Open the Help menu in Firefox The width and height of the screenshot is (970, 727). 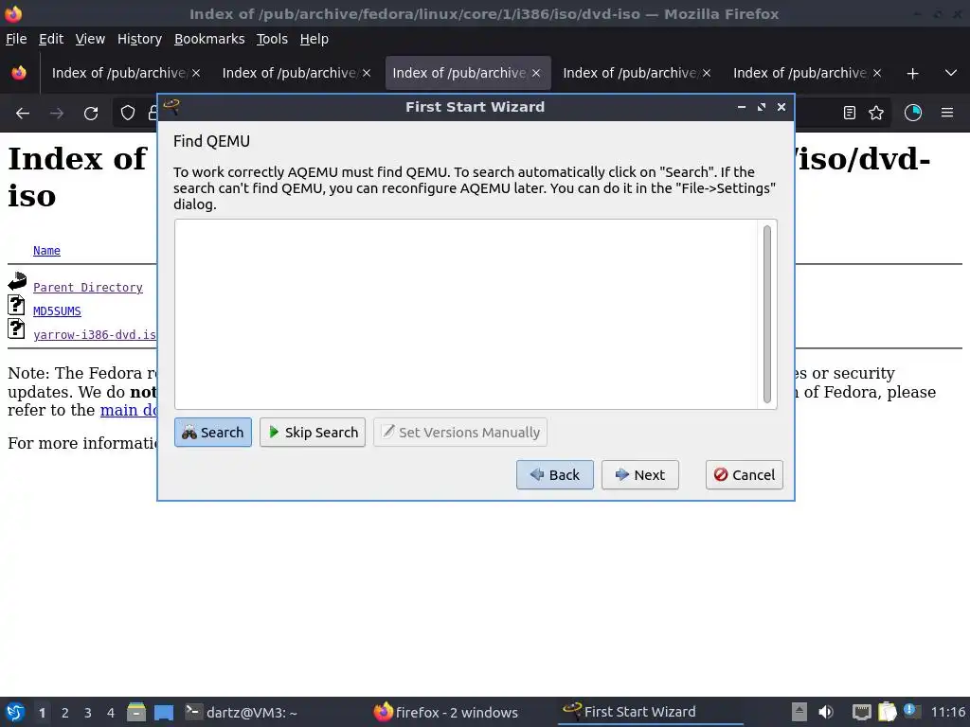[314, 39]
